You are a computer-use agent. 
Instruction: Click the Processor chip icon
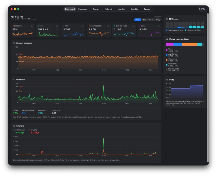tap(14, 79)
